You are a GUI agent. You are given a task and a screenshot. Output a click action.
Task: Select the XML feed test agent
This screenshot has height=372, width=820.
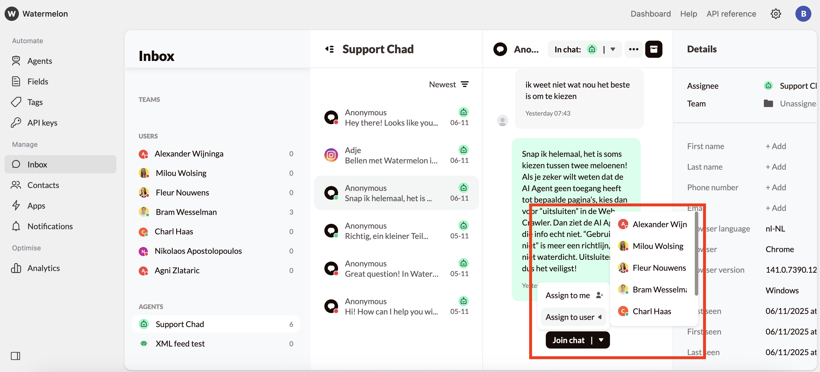coord(180,343)
